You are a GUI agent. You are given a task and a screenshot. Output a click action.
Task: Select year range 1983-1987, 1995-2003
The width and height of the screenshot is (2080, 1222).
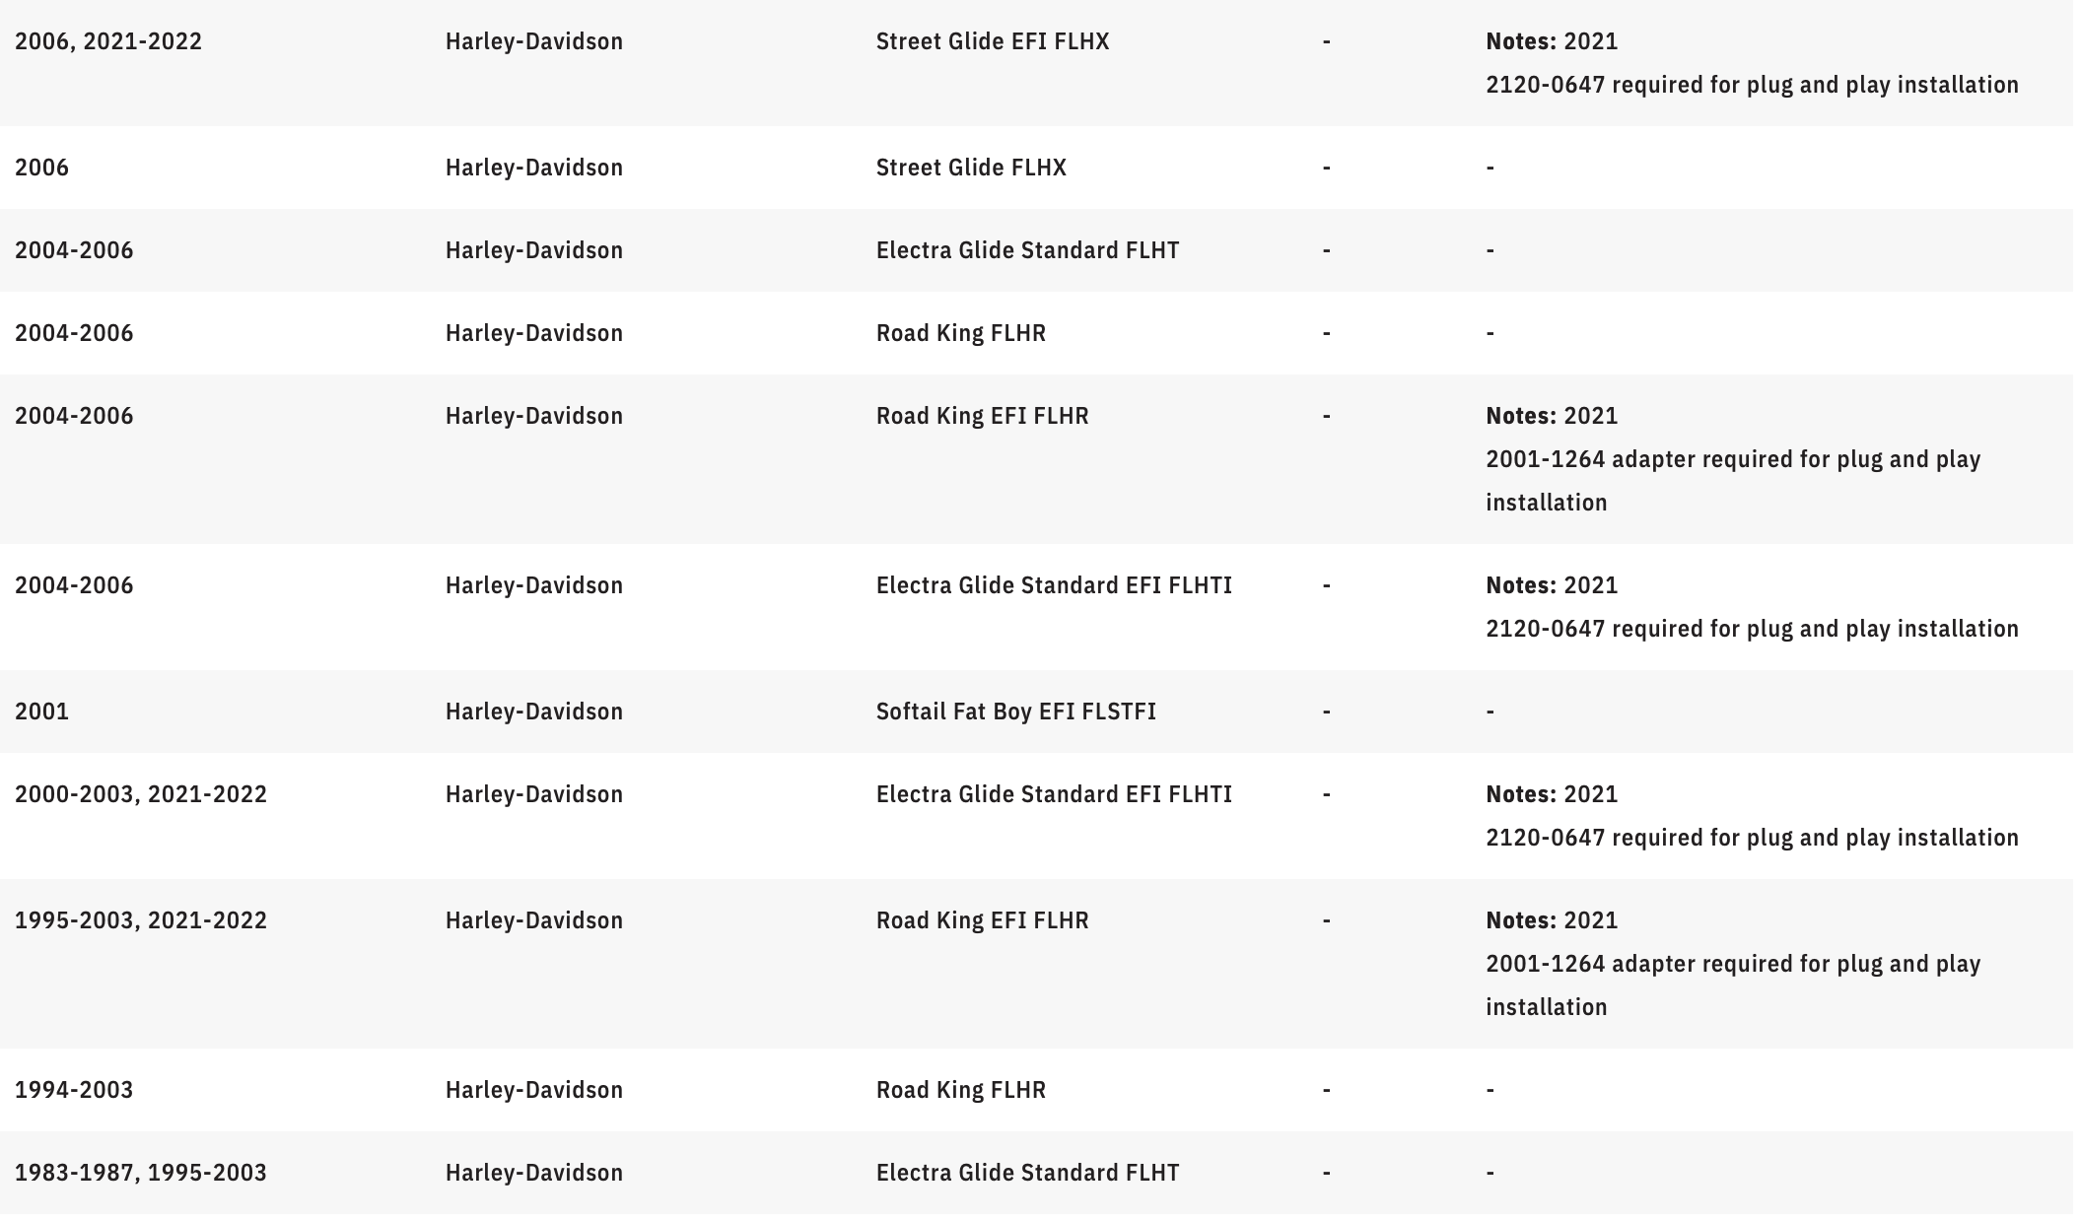141,1173
